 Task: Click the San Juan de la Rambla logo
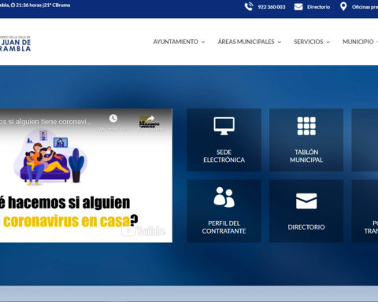[x=15, y=43]
